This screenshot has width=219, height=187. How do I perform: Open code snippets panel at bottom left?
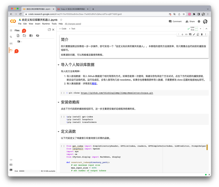[x=11, y=160]
